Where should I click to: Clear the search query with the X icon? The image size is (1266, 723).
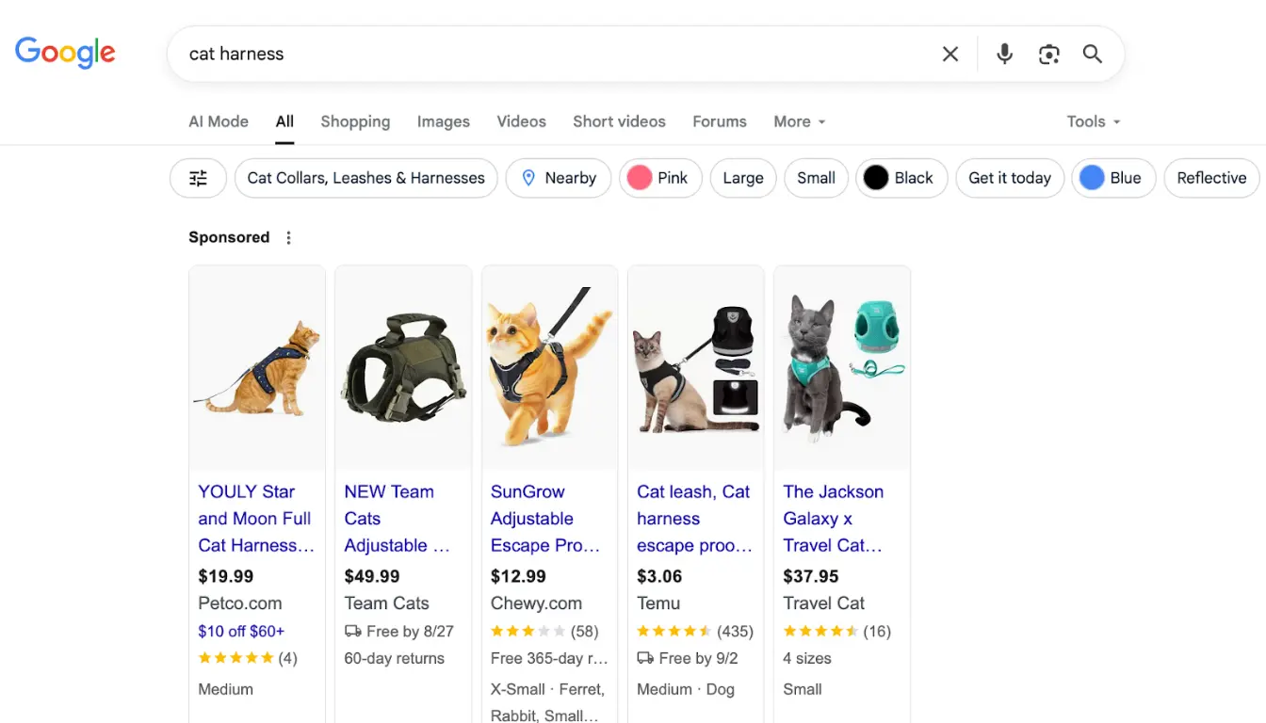pos(949,54)
